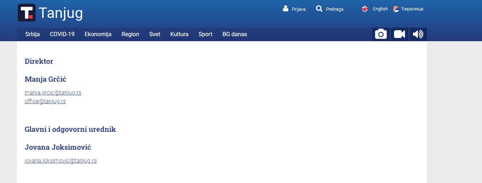Screen dimensions: 482x183
Task: Click the name Manja Grčić
Action: tap(45, 79)
